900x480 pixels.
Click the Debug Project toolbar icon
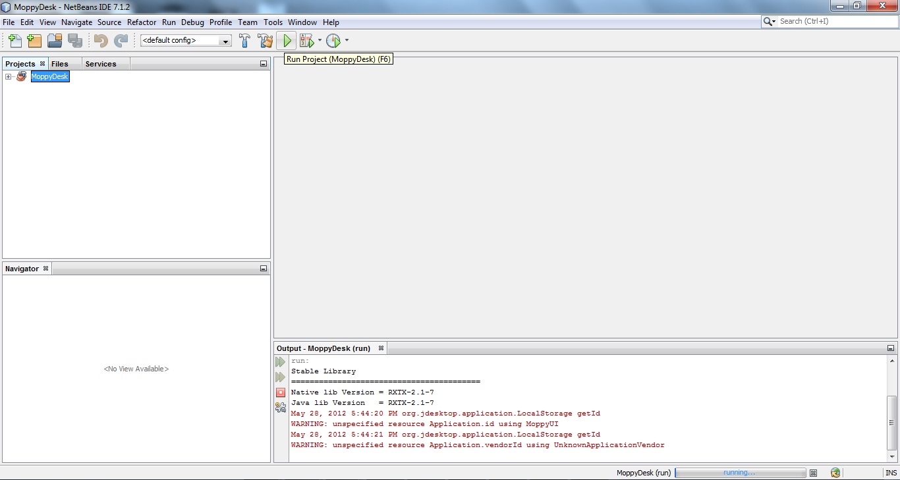point(307,41)
